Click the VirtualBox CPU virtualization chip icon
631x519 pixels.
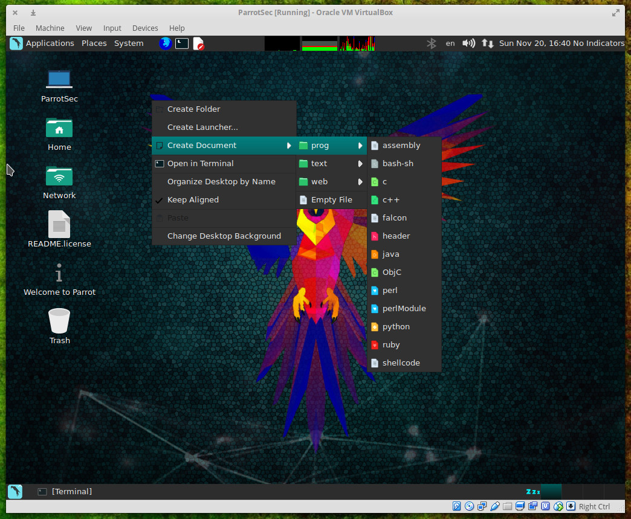(x=545, y=506)
